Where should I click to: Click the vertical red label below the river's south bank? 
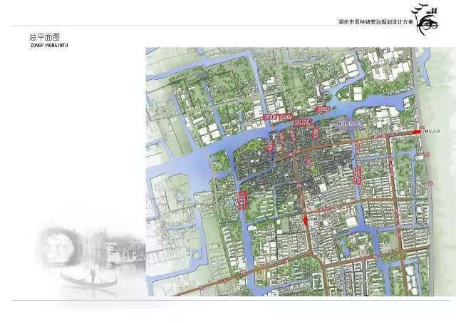(316, 133)
